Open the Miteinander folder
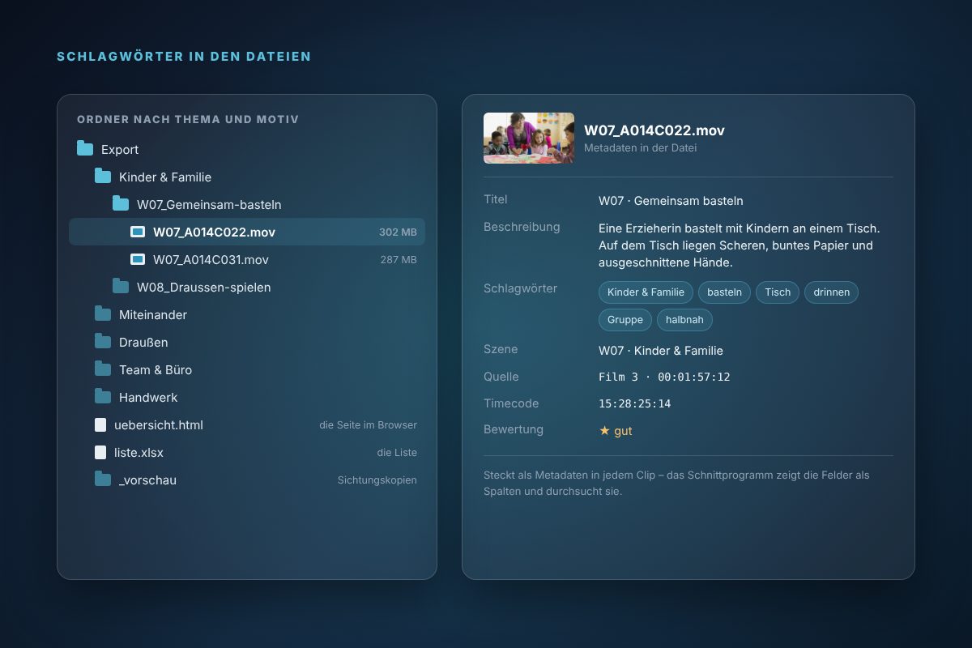Viewport: 972px width, 648px height. 247,314
